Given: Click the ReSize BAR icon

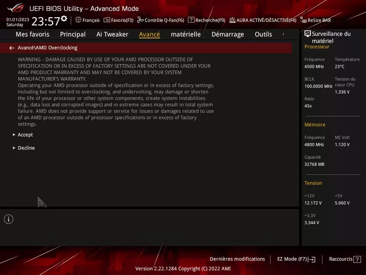Looking at the screenshot, I should point(303,20).
